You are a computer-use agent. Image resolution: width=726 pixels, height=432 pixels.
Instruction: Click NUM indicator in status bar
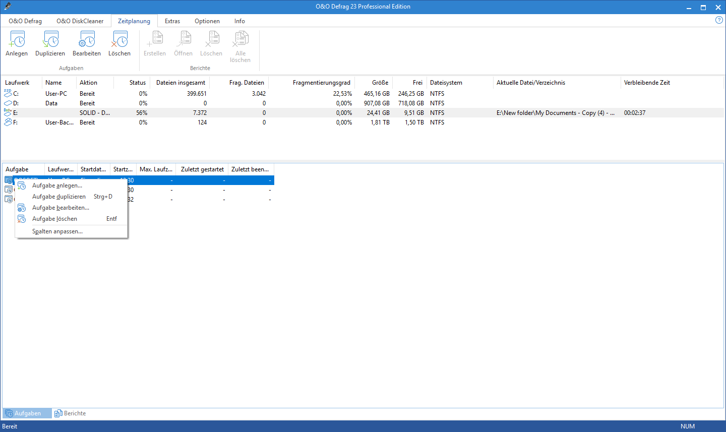coord(688,426)
